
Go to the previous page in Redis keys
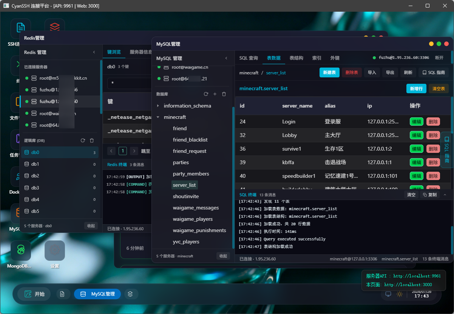point(111,151)
